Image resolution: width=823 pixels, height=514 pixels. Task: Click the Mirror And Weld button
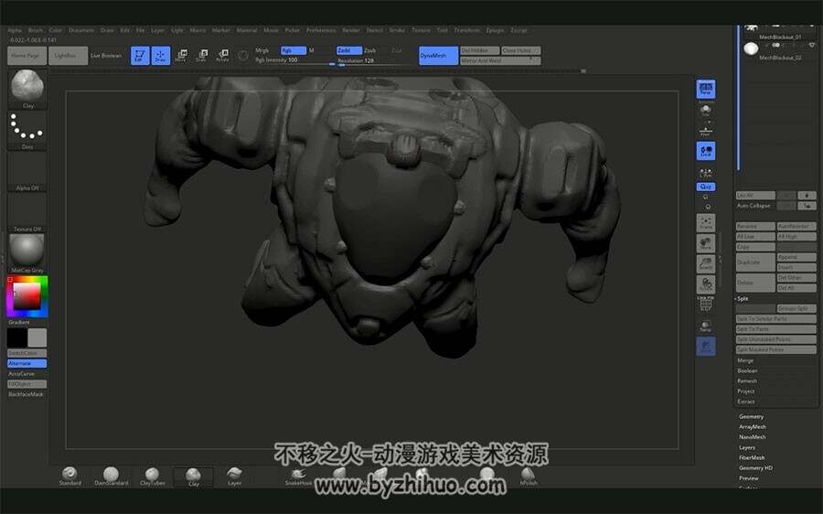[500, 61]
